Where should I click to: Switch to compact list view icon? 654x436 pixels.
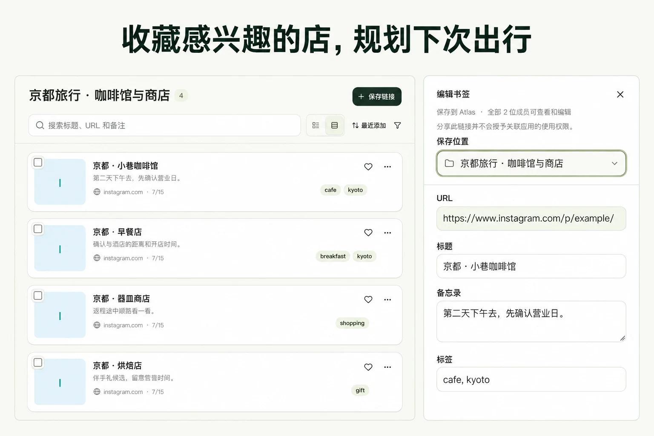(x=316, y=125)
